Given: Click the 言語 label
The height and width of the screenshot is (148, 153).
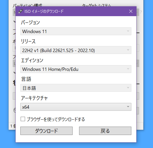Looking at the screenshot, I should click(x=26, y=79).
